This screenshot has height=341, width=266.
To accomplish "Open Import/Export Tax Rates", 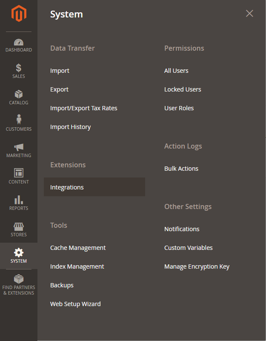I will [83, 108].
